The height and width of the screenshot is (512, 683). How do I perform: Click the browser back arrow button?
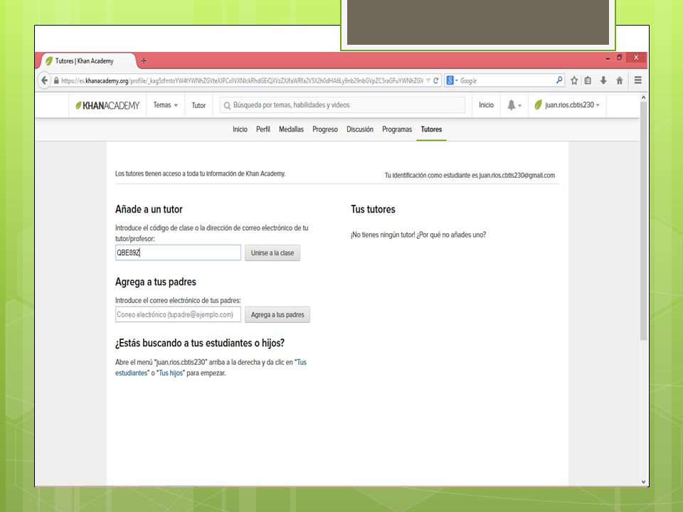[44, 80]
